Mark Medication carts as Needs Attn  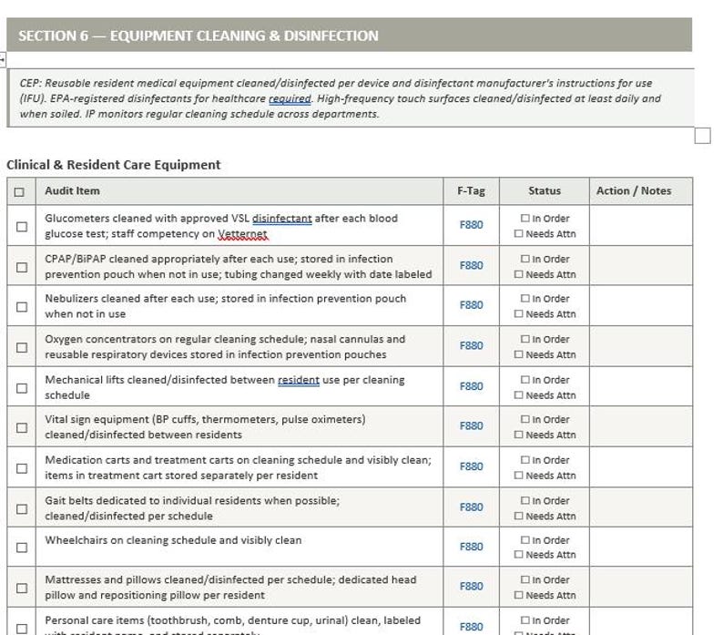518,476
